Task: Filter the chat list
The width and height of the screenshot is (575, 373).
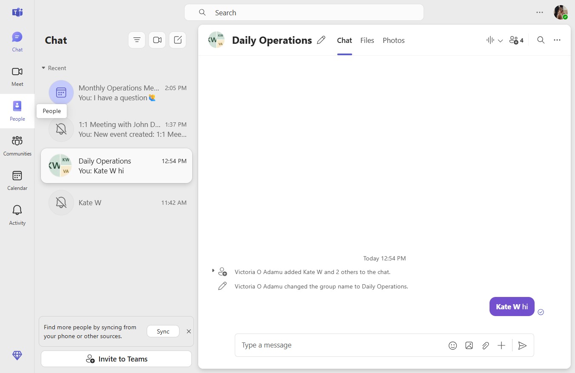Action: tap(137, 40)
